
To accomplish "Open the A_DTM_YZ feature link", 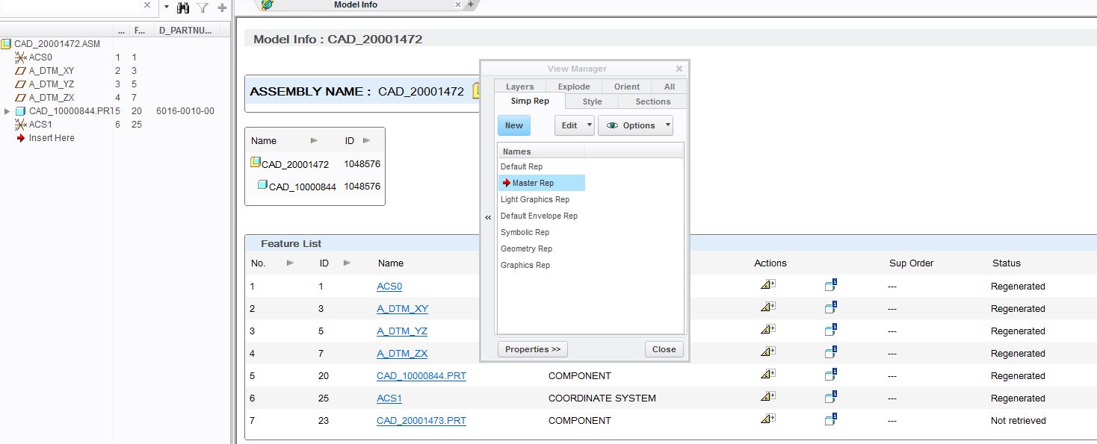I will pyautogui.click(x=402, y=331).
